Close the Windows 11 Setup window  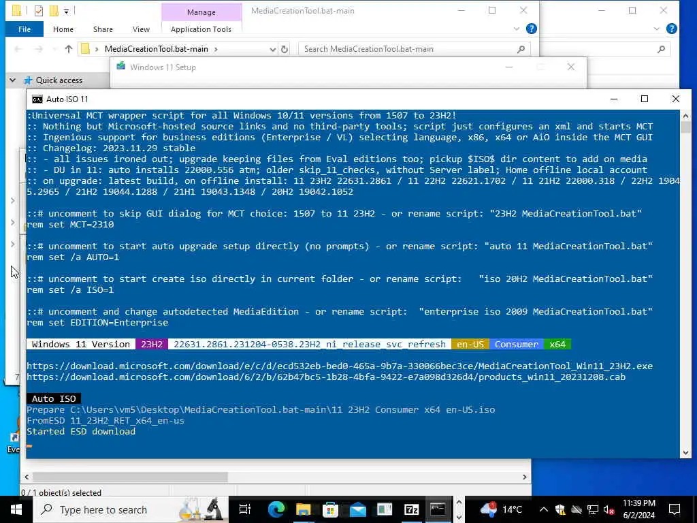(x=571, y=67)
